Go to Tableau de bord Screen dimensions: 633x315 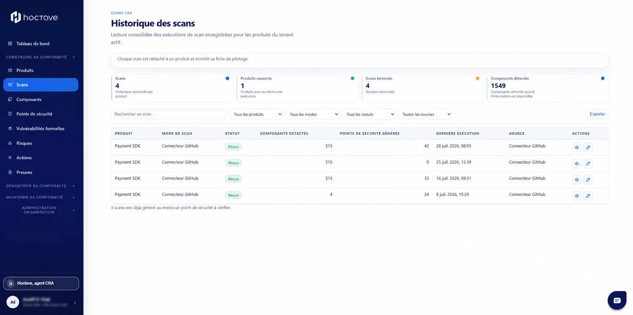pyautogui.click(x=41, y=43)
